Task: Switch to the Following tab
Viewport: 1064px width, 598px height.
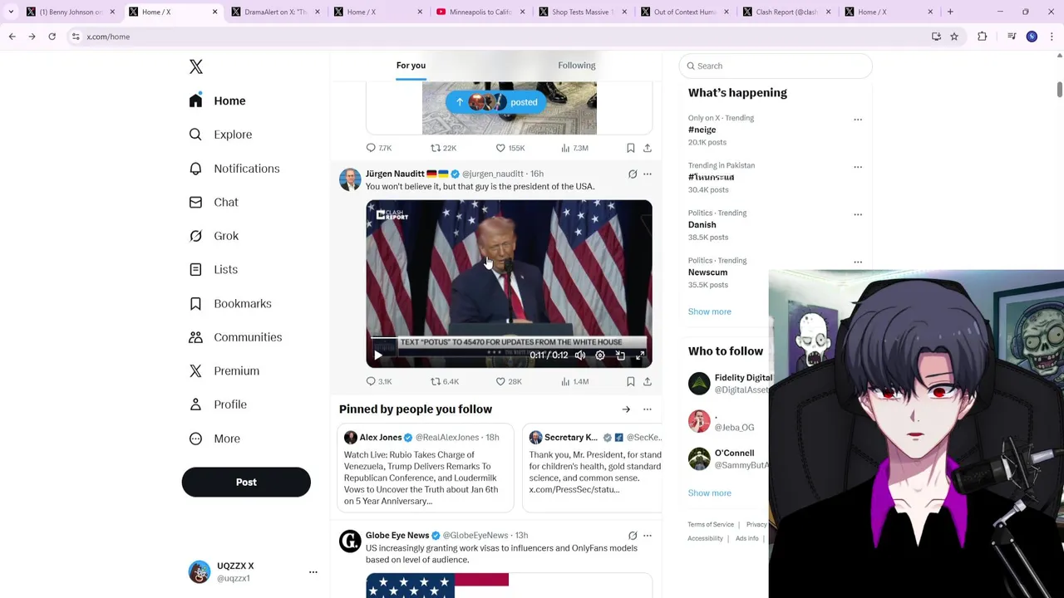Action: point(577,66)
